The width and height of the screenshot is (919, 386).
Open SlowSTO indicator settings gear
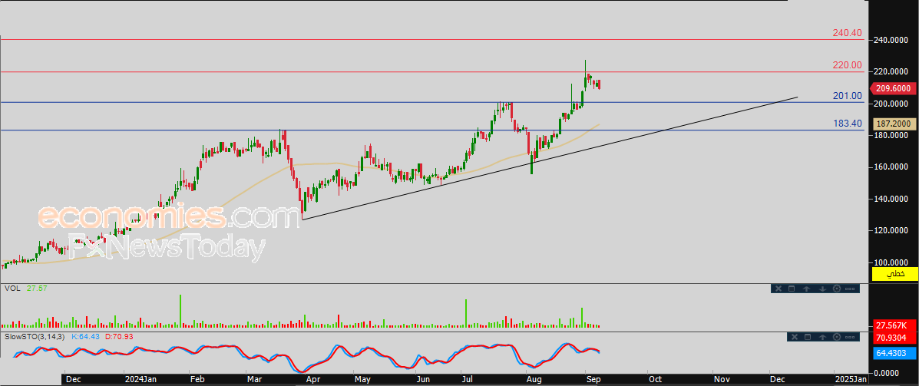[x=837, y=337]
